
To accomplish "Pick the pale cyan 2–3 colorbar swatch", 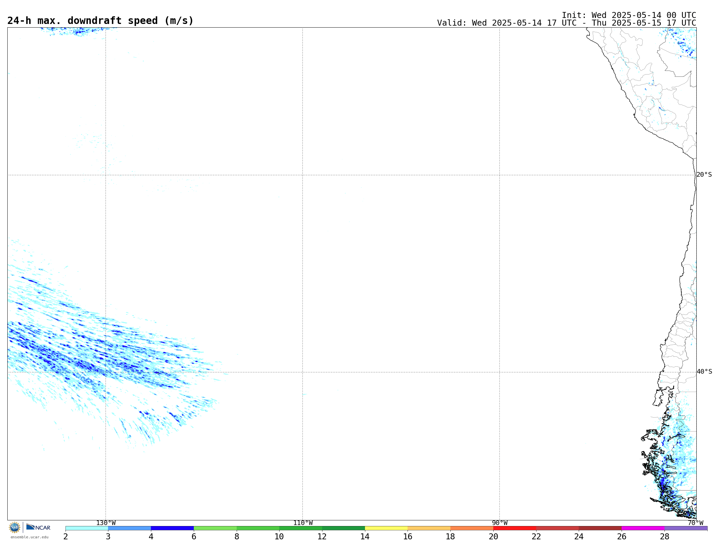I will 87,528.
